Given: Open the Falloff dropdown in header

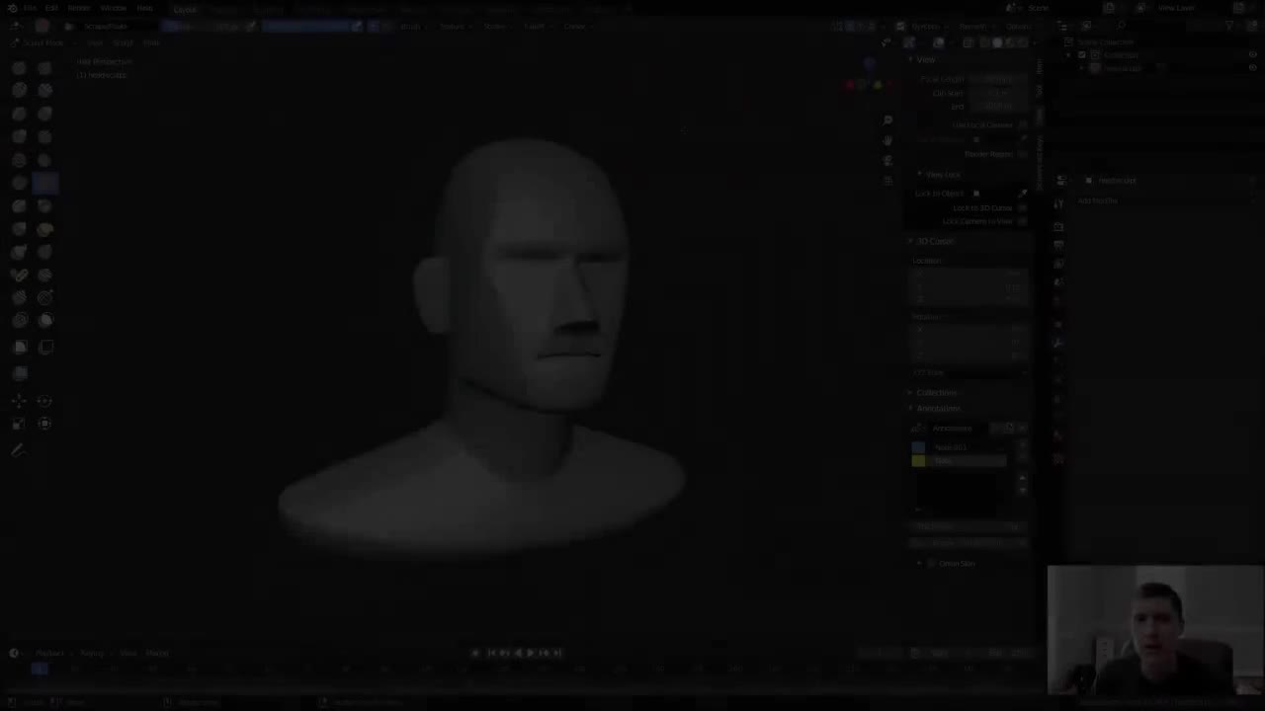Looking at the screenshot, I should [536, 27].
